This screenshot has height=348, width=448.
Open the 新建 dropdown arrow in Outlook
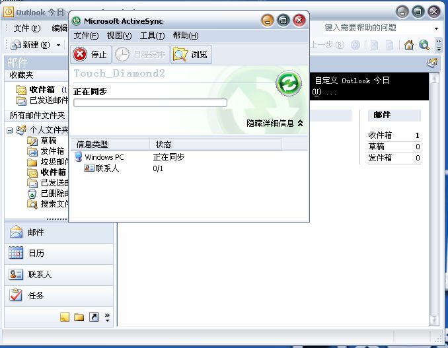(58, 45)
